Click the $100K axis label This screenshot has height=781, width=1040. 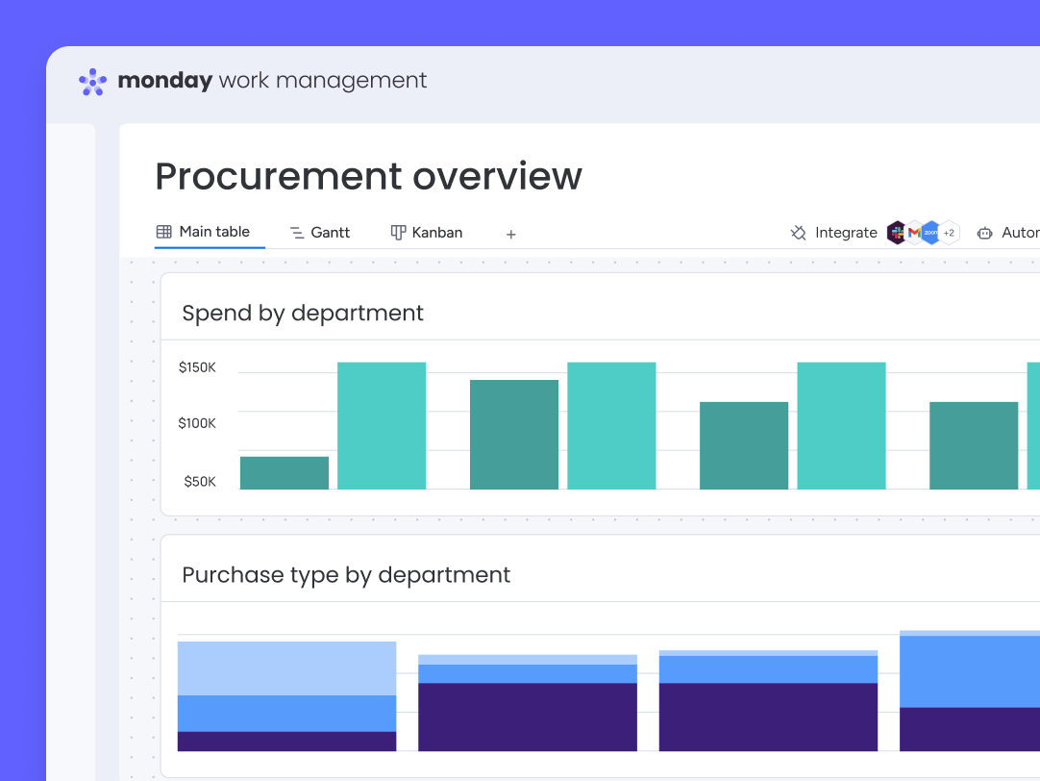197,422
